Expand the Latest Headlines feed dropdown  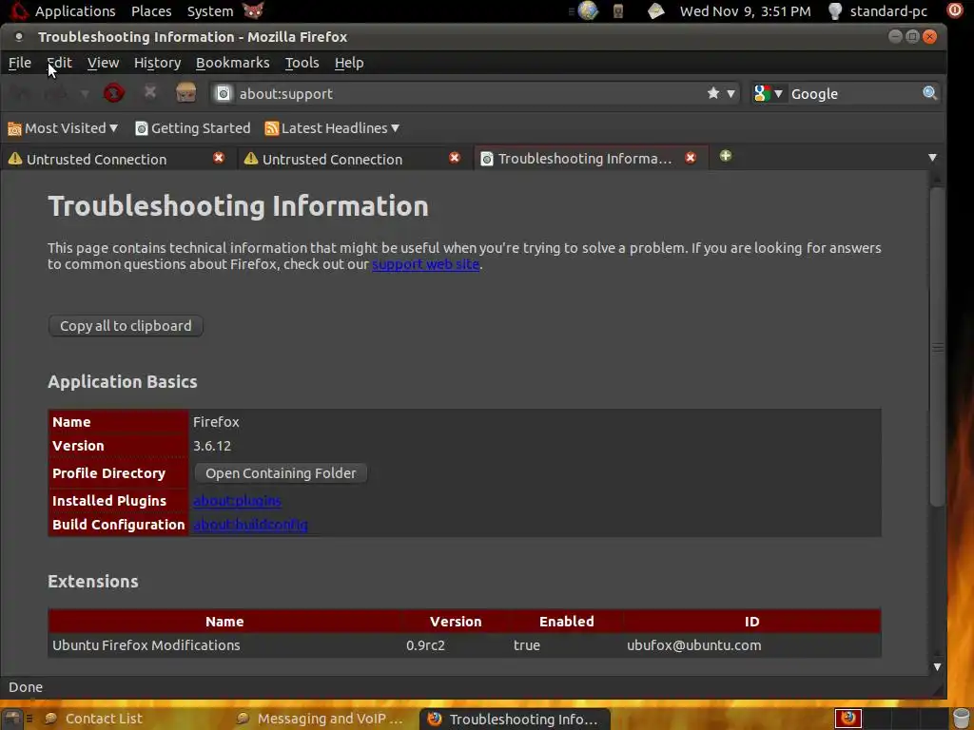click(x=395, y=128)
